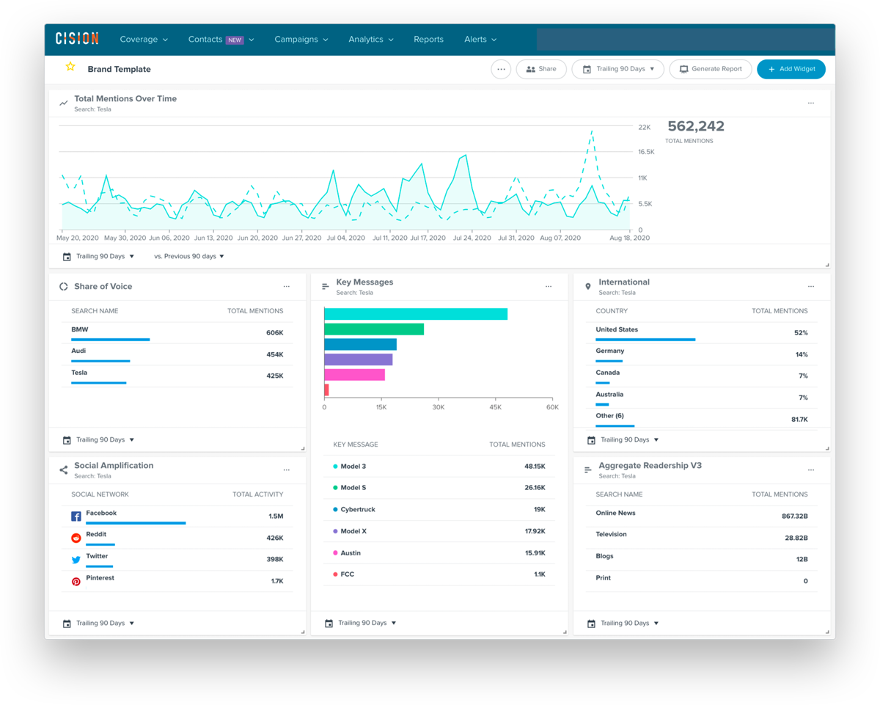The image size is (880, 705).
Task: Click the pink Austin bar in chart
Action: tap(354, 375)
